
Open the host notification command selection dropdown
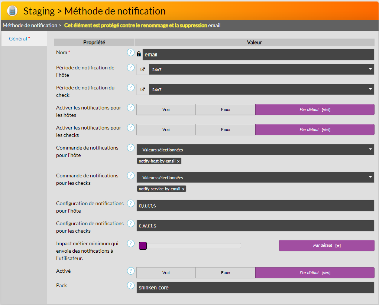(x=255, y=150)
